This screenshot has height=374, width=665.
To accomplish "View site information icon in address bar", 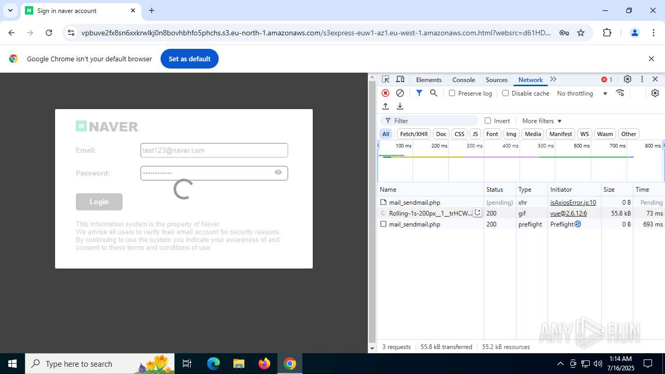I will [x=71, y=33].
